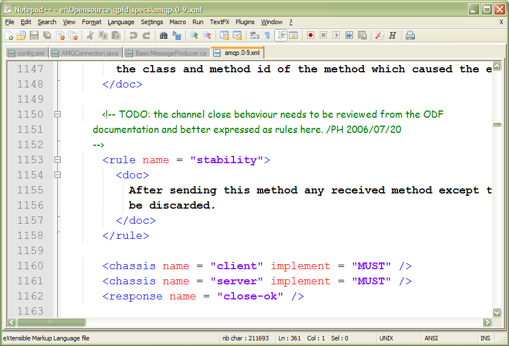Play the recorded macro
The image size is (509, 346).
point(337,35)
